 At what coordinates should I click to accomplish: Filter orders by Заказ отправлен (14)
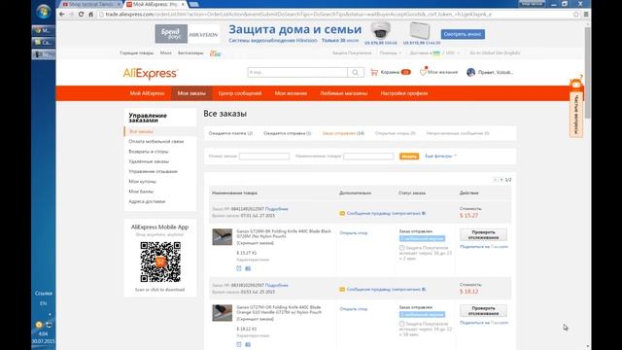pyautogui.click(x=343, y=133)
